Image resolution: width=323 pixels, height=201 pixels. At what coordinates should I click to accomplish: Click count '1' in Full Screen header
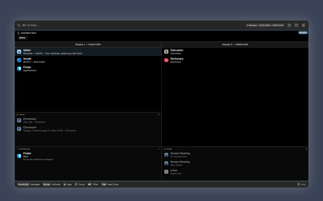tap(159, 149)
